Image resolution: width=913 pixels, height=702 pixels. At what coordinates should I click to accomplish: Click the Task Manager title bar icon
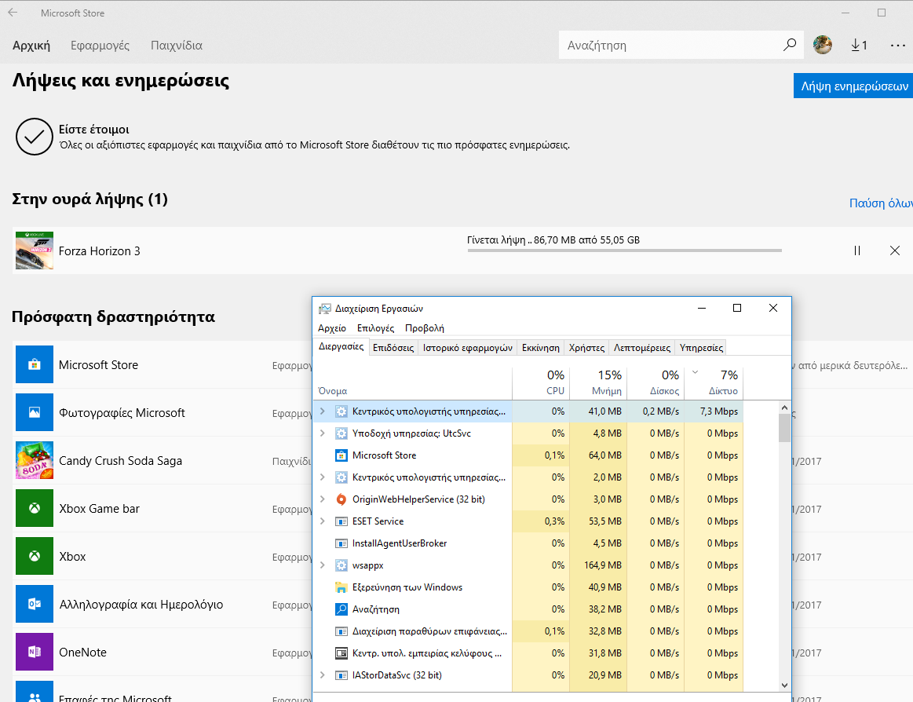pos(324,308)
